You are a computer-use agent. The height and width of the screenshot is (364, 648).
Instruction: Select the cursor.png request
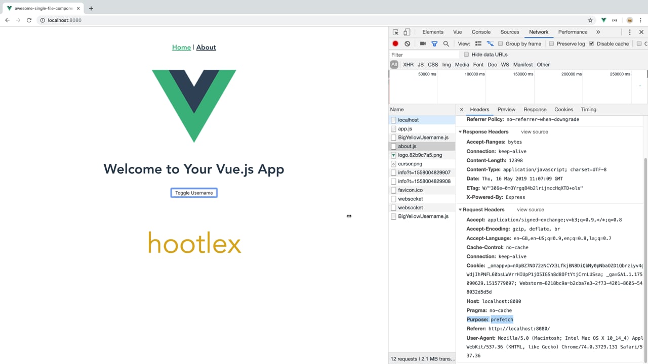[x=422, y=164]
